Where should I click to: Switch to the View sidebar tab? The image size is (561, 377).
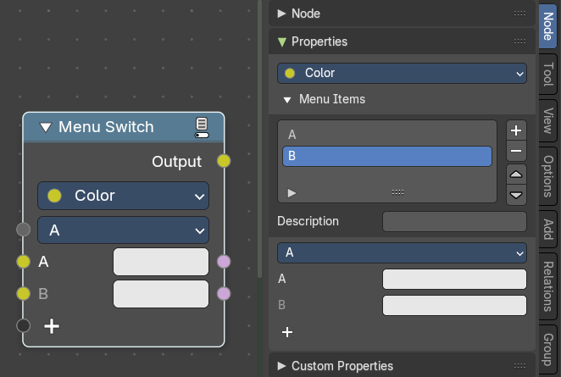pos(548,120)
